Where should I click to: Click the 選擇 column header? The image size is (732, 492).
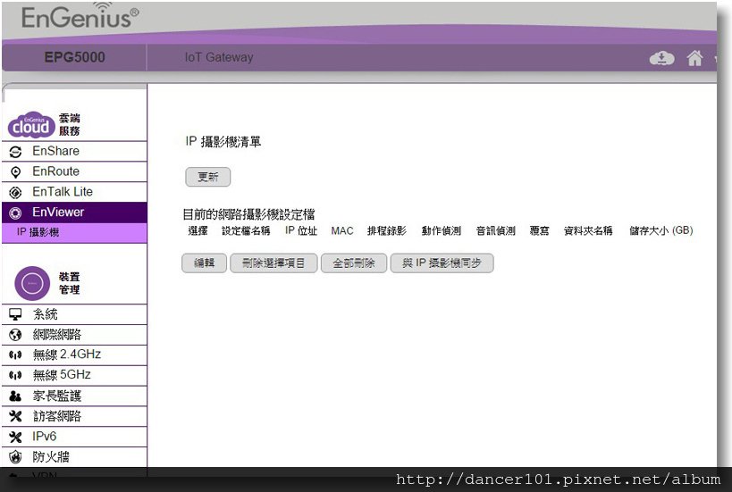[x=198, y=231]
